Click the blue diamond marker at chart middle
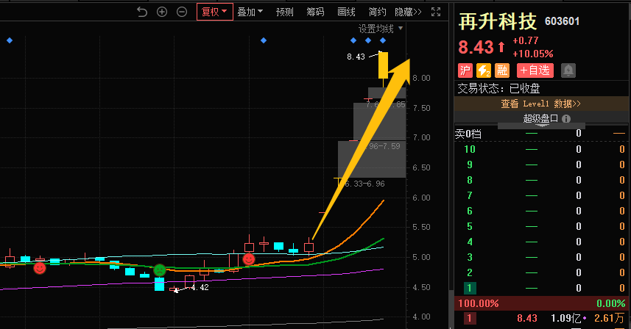The image size is (631, 329). 264,40
